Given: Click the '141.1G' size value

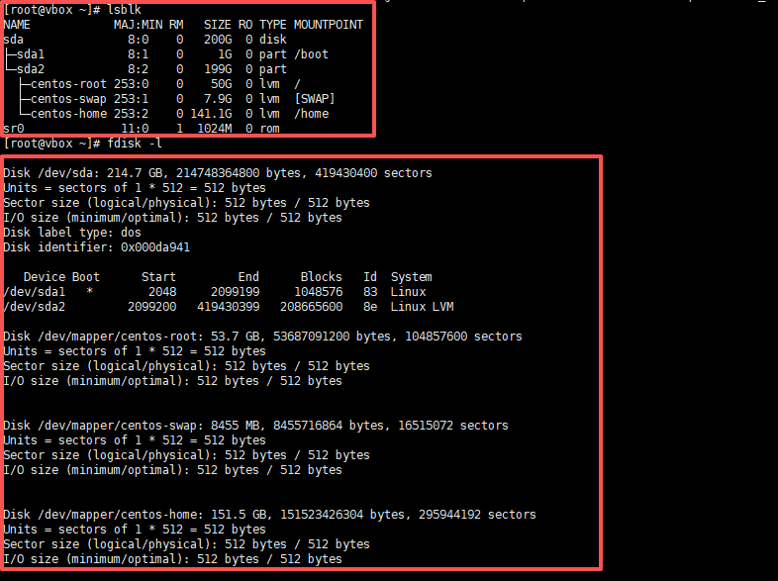Looking at the screenshot, I should [211, 114].
